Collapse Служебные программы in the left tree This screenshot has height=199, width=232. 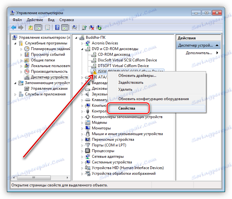tap(15, 43)
